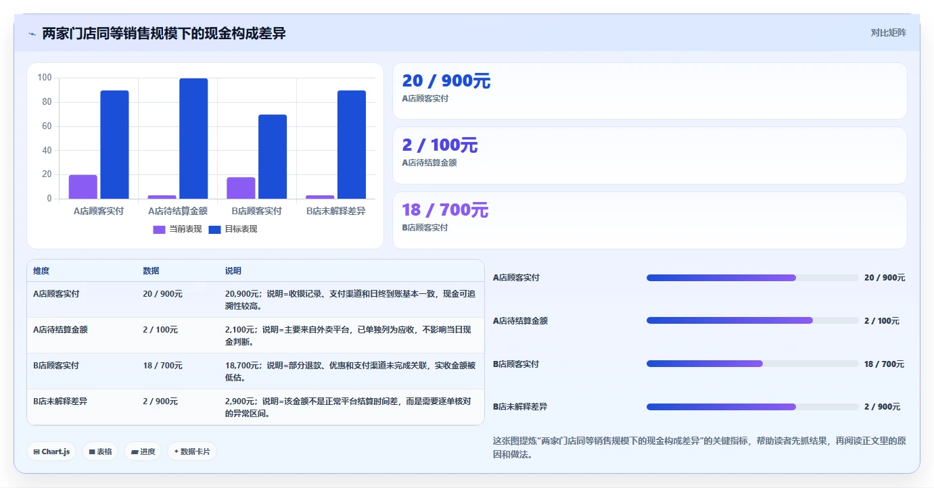Click the 20 / 900元 data card value
The width and height of the screenshot is (934, 488).
446,81
